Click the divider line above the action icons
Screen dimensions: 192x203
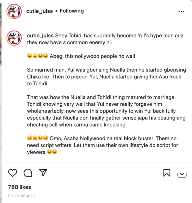96,163
